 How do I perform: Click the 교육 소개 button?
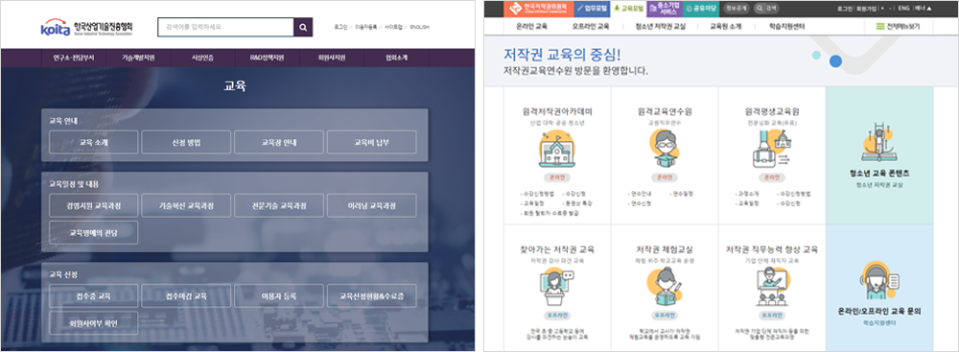click(x=94, y=142)
